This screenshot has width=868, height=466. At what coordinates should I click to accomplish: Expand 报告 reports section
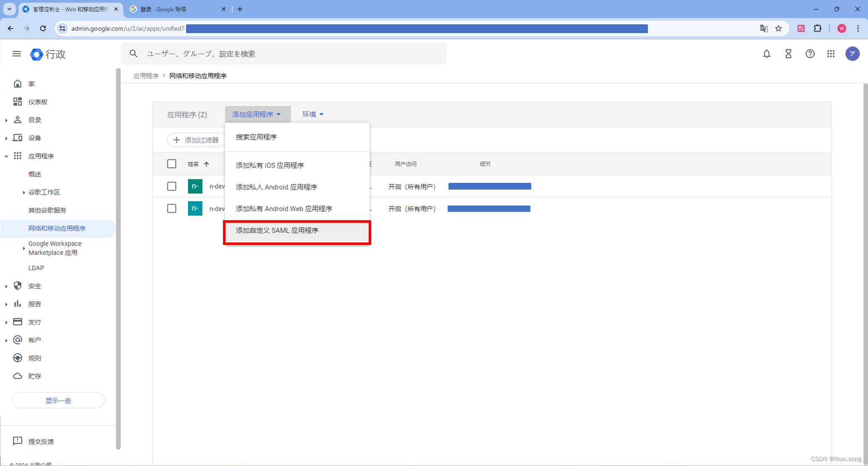pos(6,304)
